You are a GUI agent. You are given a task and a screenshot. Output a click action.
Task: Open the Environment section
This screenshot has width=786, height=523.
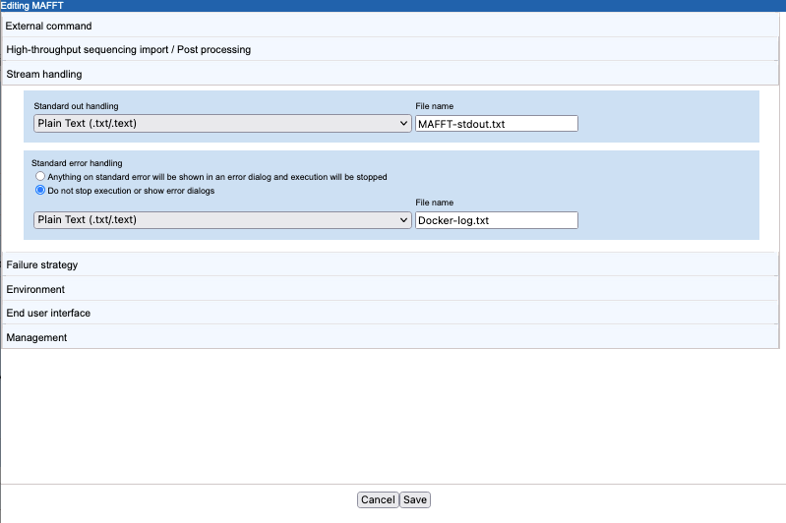pos(390,289)
